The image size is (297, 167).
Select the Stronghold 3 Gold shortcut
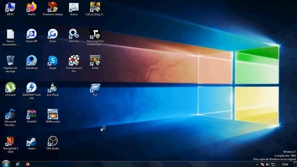point(10,145)
